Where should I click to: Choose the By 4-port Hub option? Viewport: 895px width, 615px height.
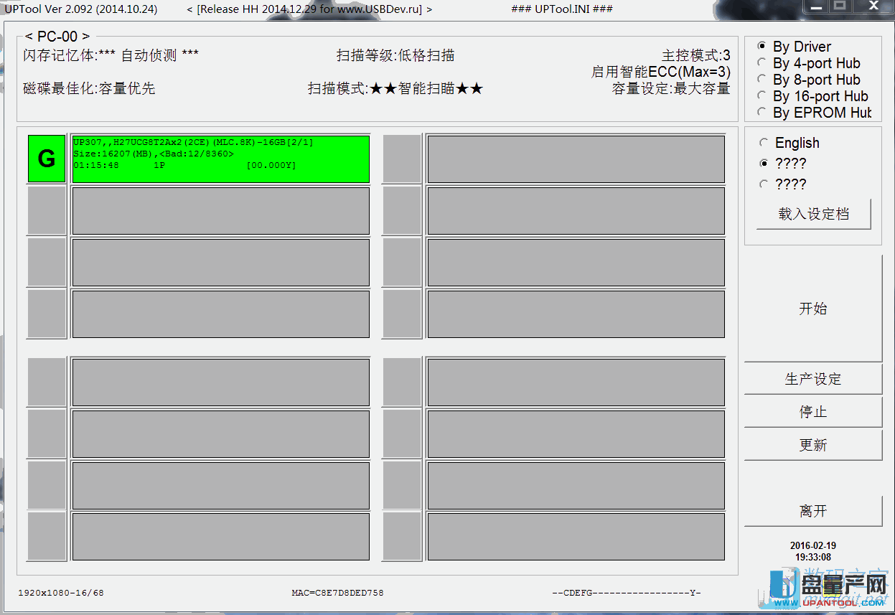point(762,63)
